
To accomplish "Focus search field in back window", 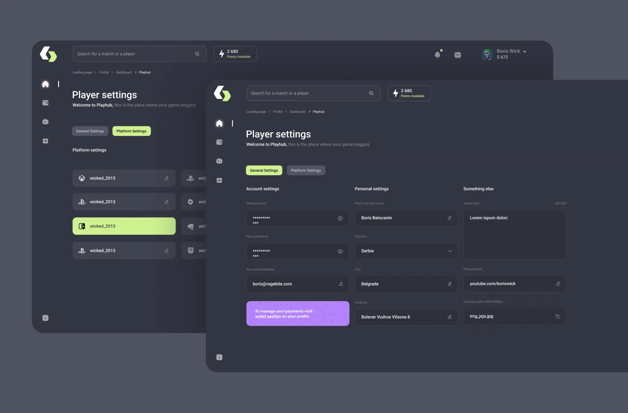I will tap(140, 54).
